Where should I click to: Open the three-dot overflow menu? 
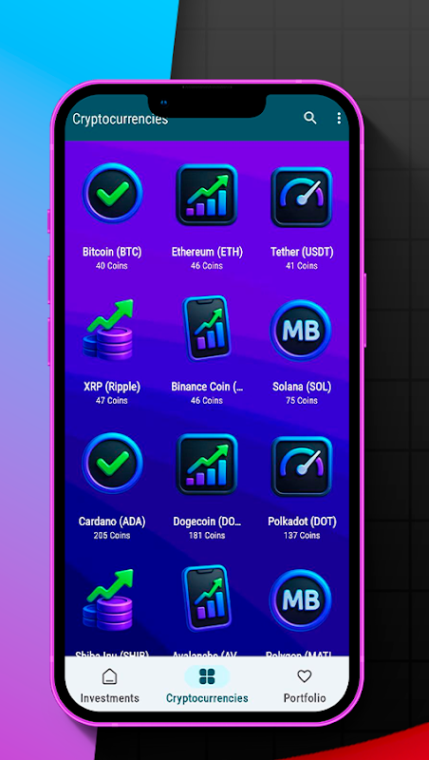[339, 118]
